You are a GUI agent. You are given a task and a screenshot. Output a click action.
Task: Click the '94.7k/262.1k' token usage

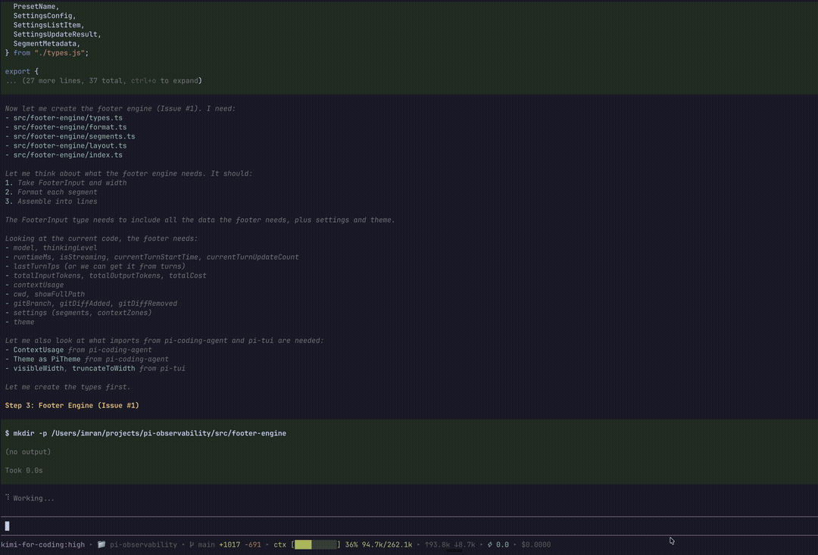[386, 544]
